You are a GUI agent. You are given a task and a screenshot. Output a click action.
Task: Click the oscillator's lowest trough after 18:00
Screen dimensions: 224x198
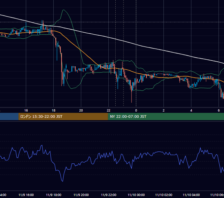click(x=63, y=181)
